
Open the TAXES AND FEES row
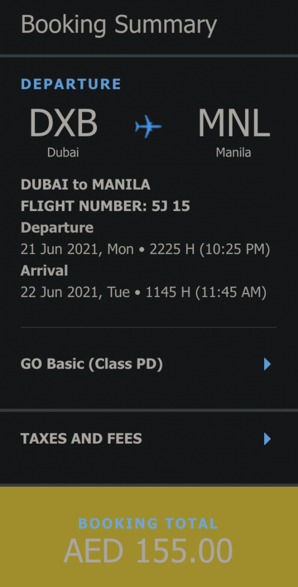click(148, 439)
